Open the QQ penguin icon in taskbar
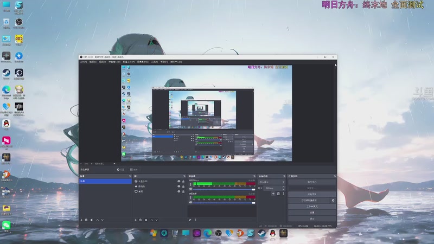 tap(273, 233)
